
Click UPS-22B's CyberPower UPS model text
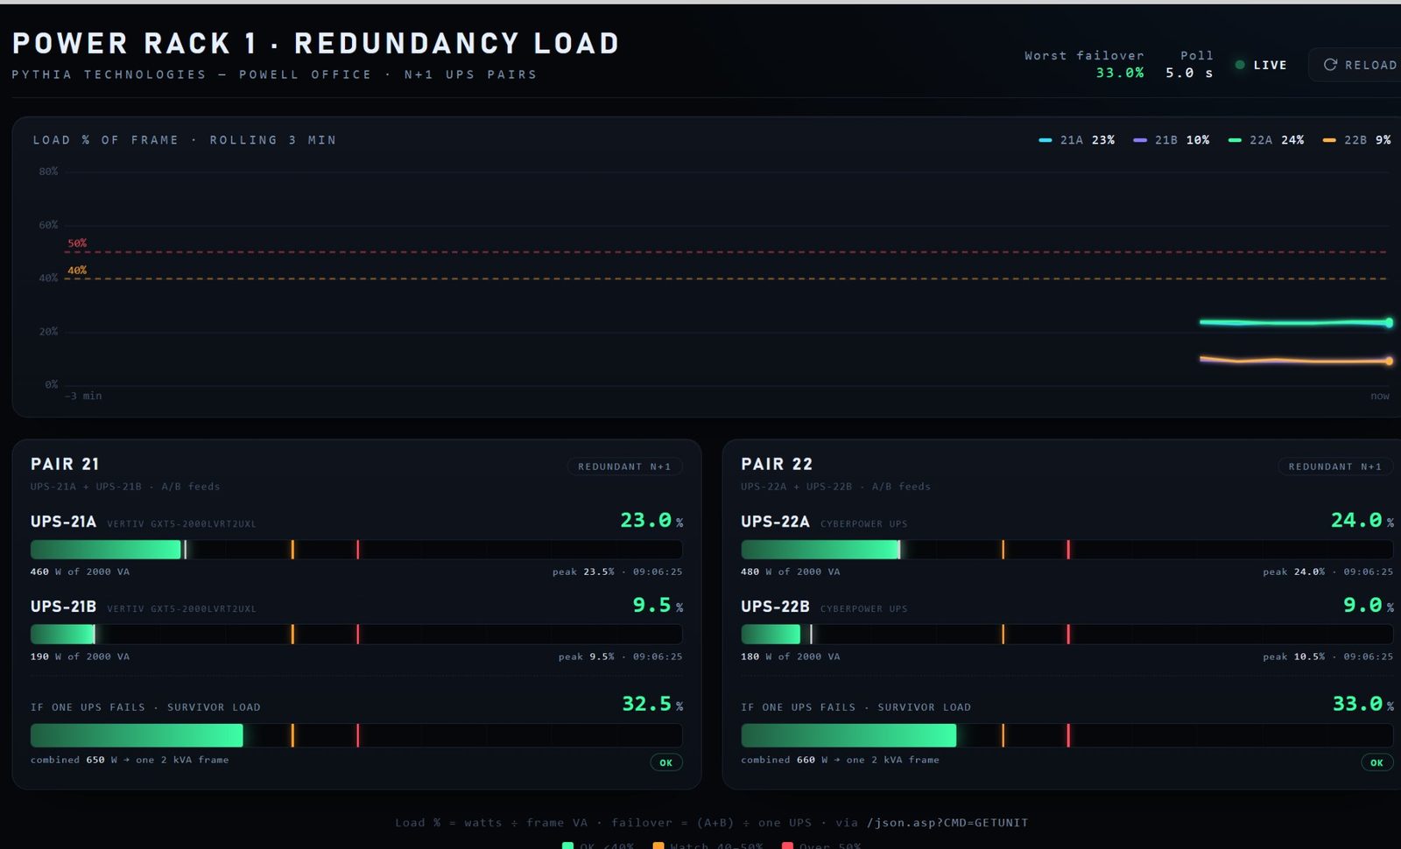click(x=863, y=609)
